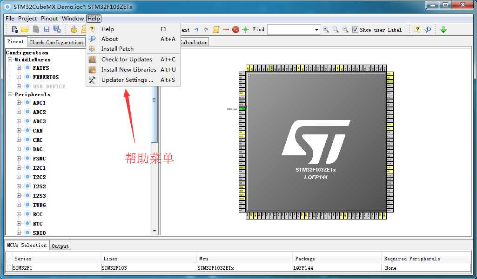Open the Project menu

pos(27,19)
